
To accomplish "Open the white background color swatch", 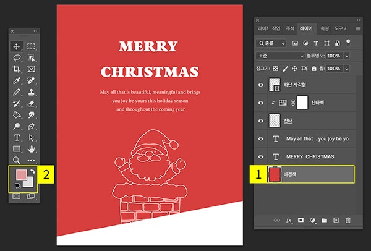I will [x=29, y=183].
